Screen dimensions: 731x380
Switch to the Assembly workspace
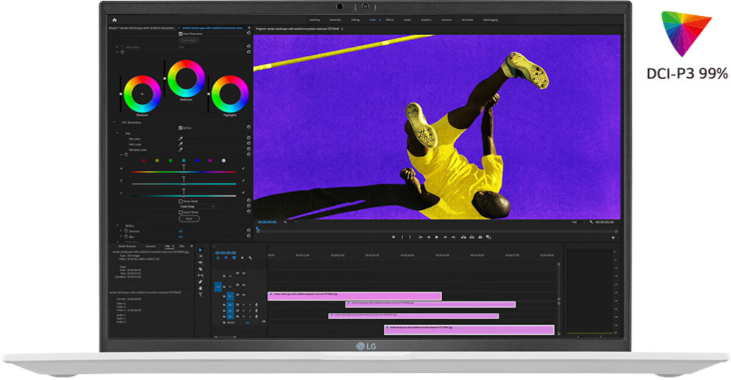tap(335, 19)
